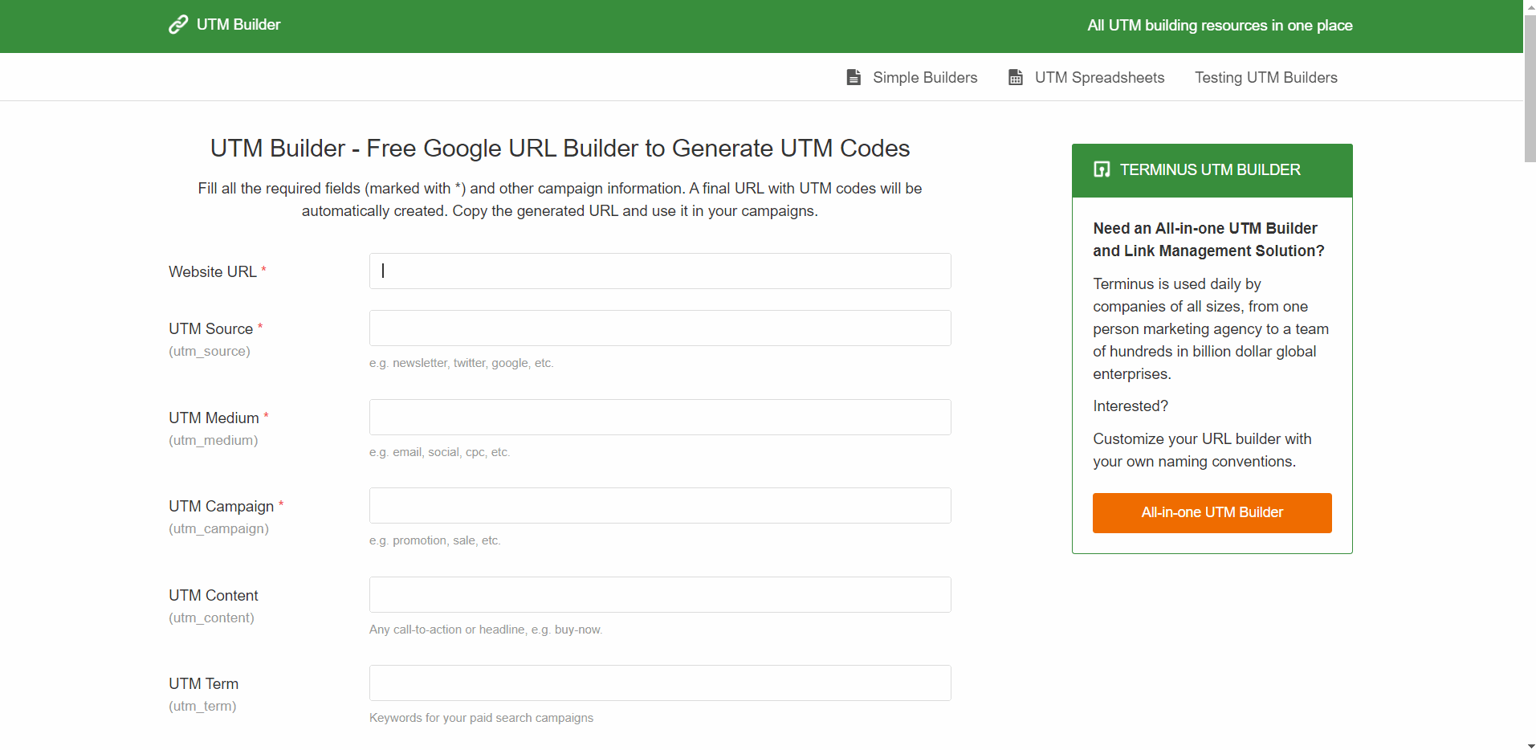Click the UTM Campaign input box

pos(660,506)
